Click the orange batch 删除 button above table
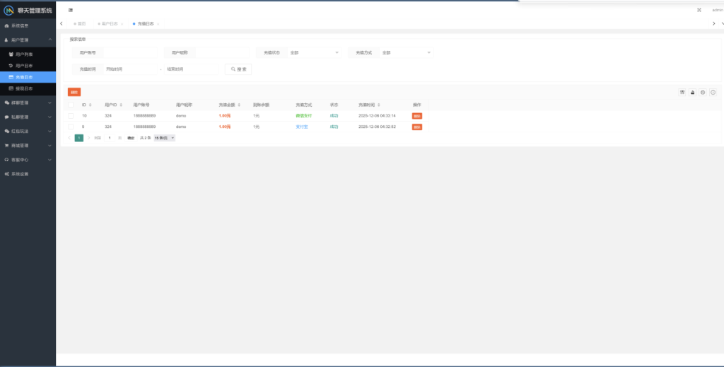Image resolution: width=724 pixels, height=367 pixels. pyautogui.click(x=74, y=92)
